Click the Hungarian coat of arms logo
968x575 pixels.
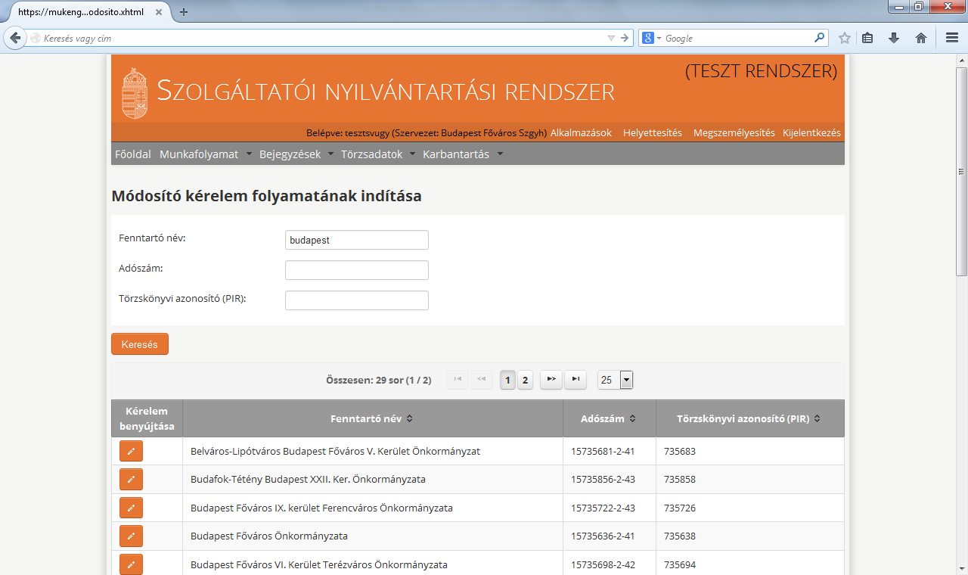(x=135, y=93)
